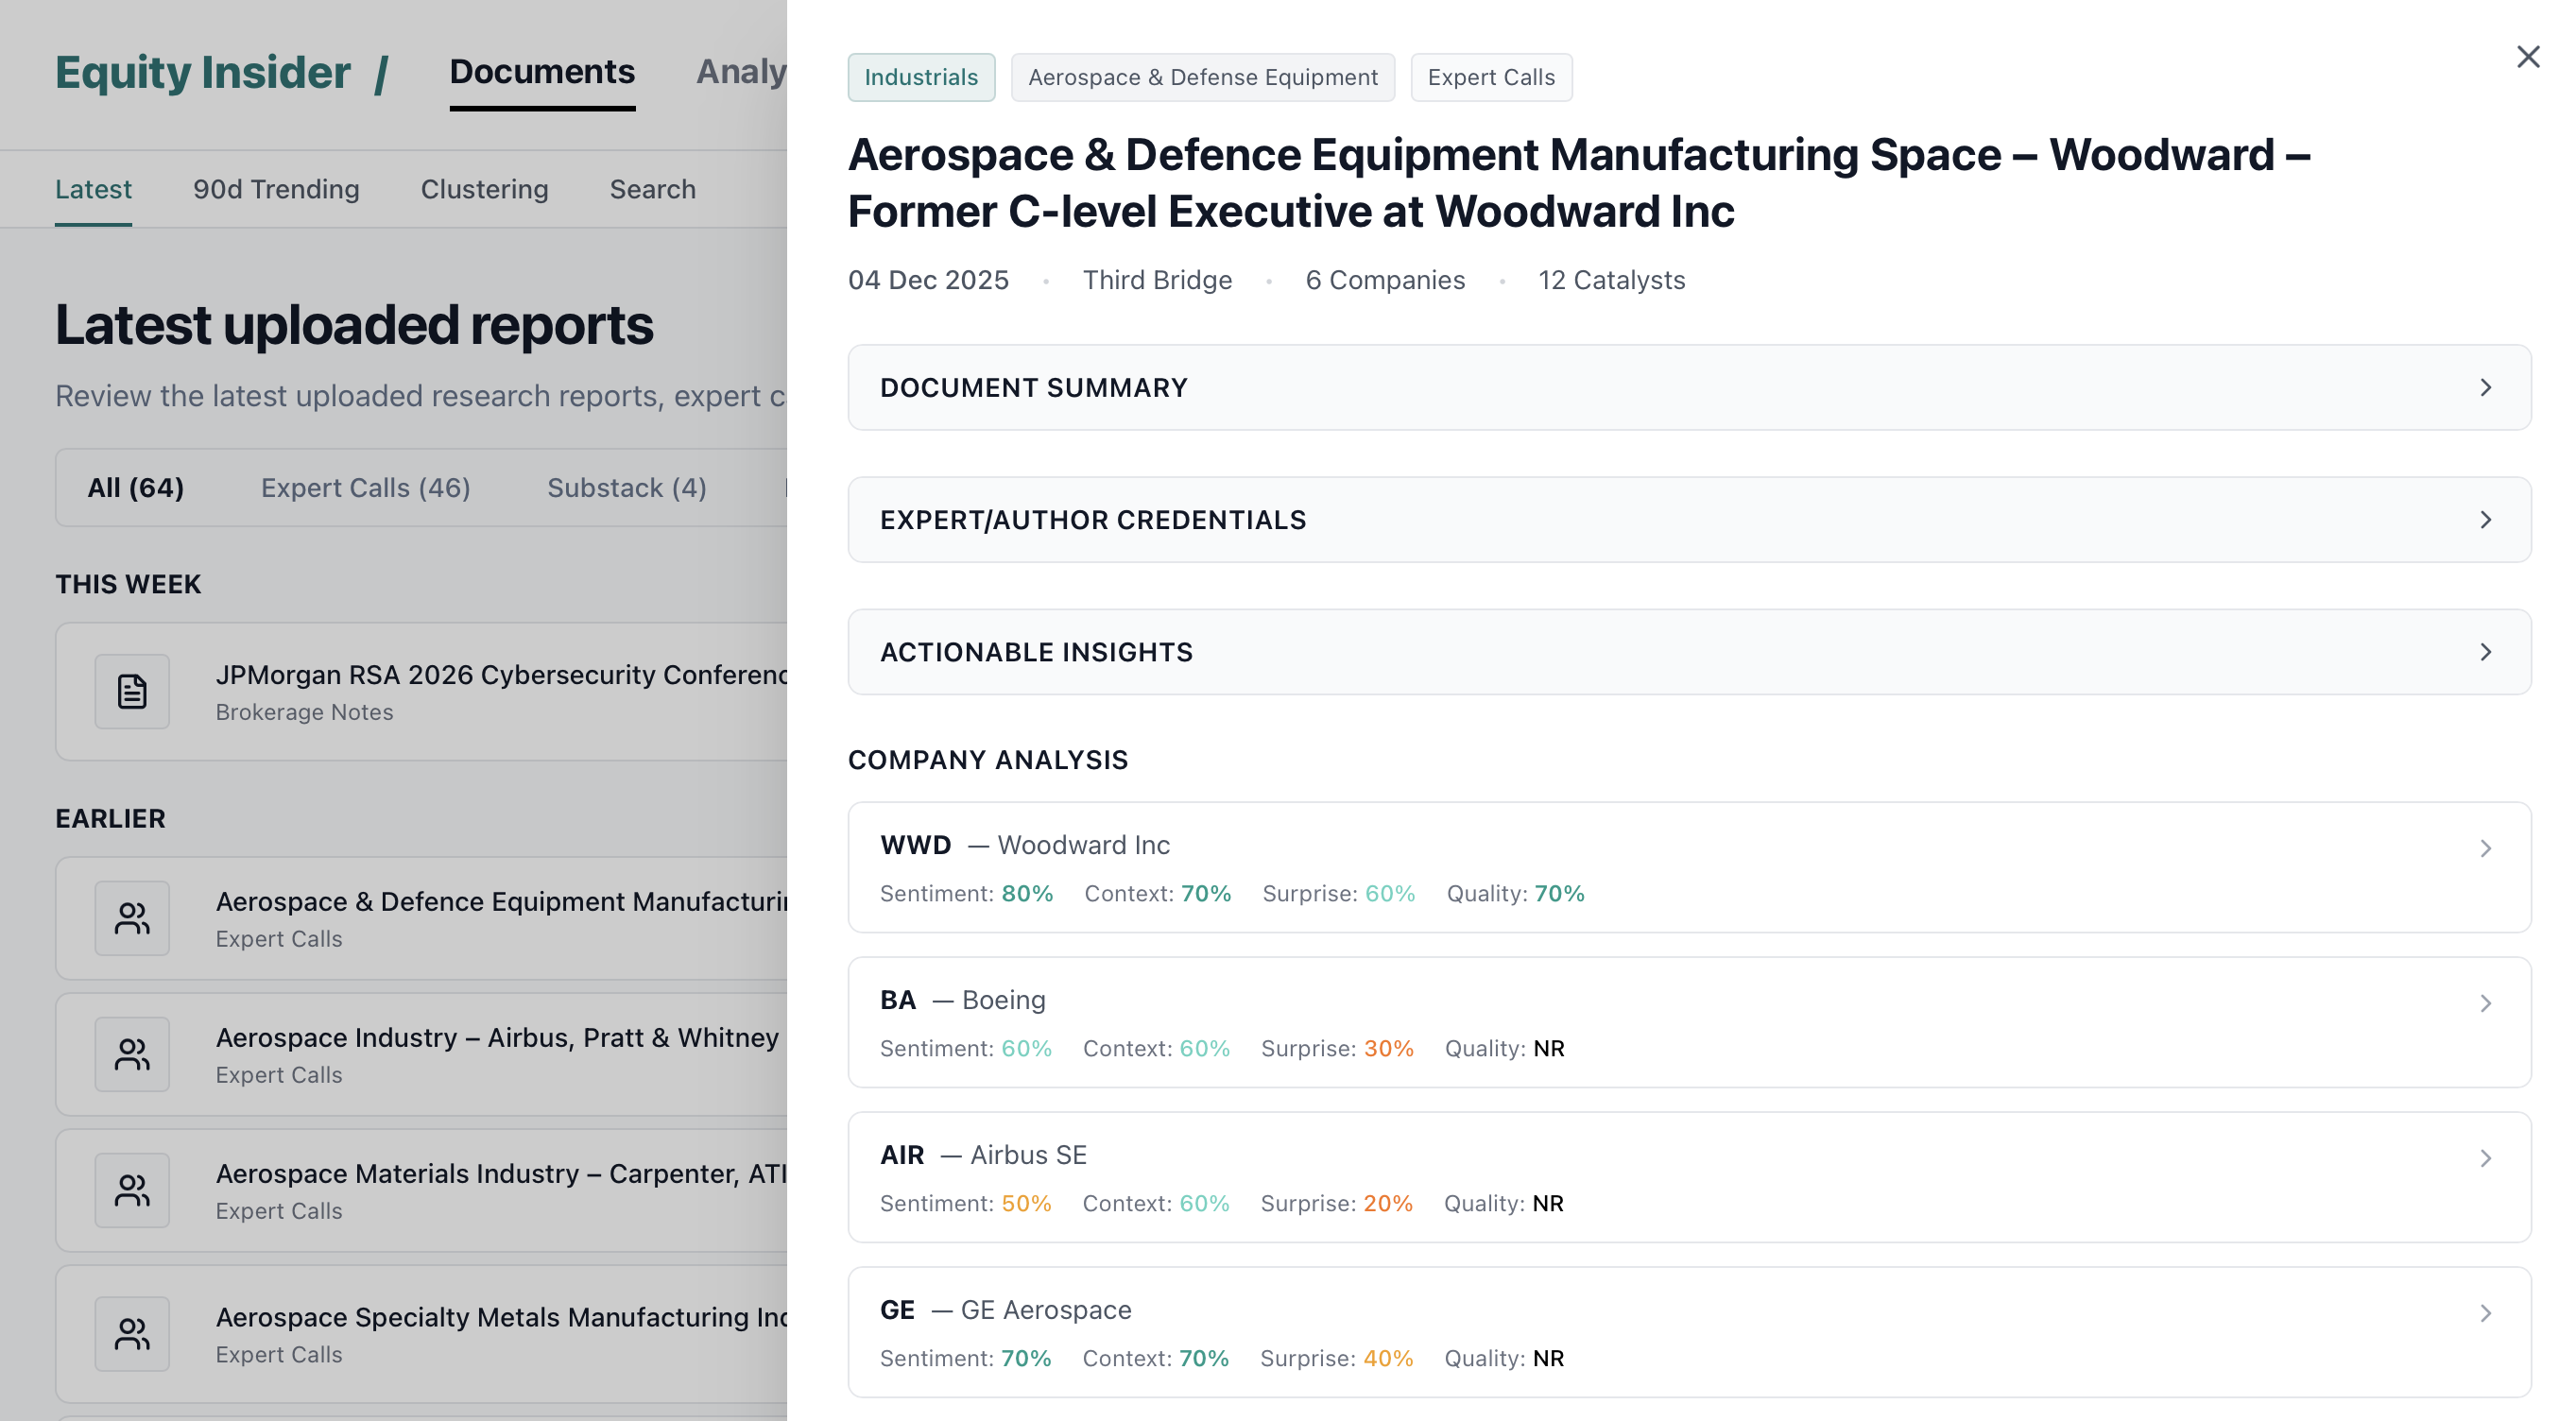Expand the GE Aerospace company analysis
2576x1421 pixels.
[x=1689, y=1332]
